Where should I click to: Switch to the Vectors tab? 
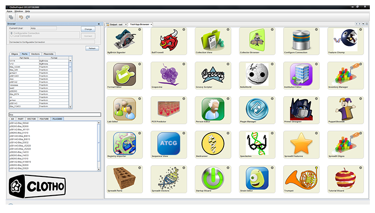(x=36, y=54)
